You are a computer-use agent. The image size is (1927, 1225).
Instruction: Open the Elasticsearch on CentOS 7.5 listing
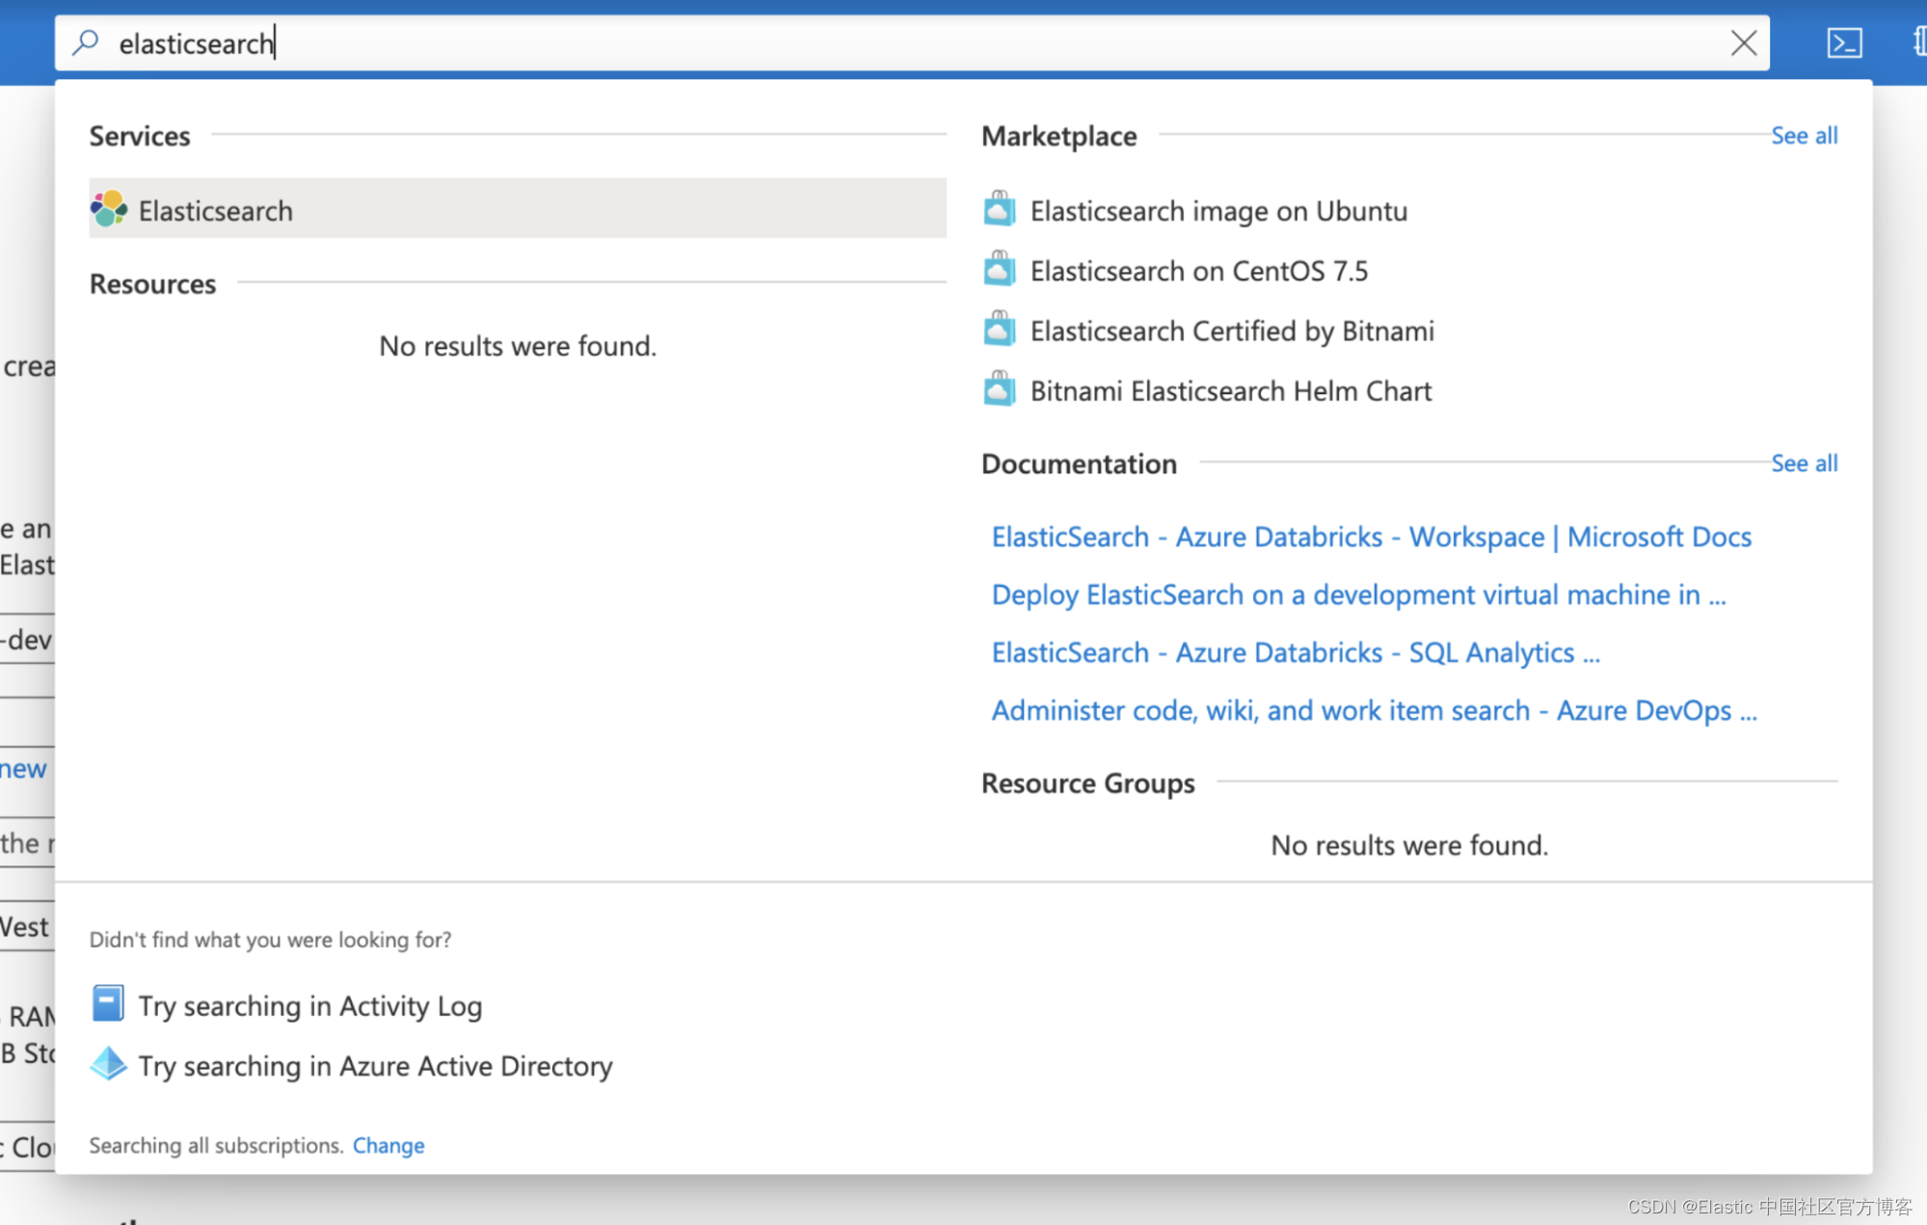tap(1198, 271)
